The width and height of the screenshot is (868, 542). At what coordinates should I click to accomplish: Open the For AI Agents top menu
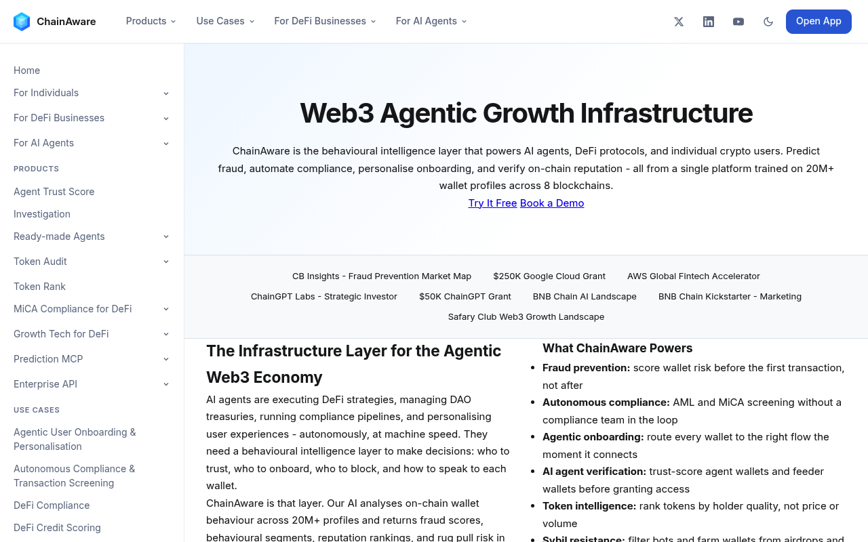(432, 21)
